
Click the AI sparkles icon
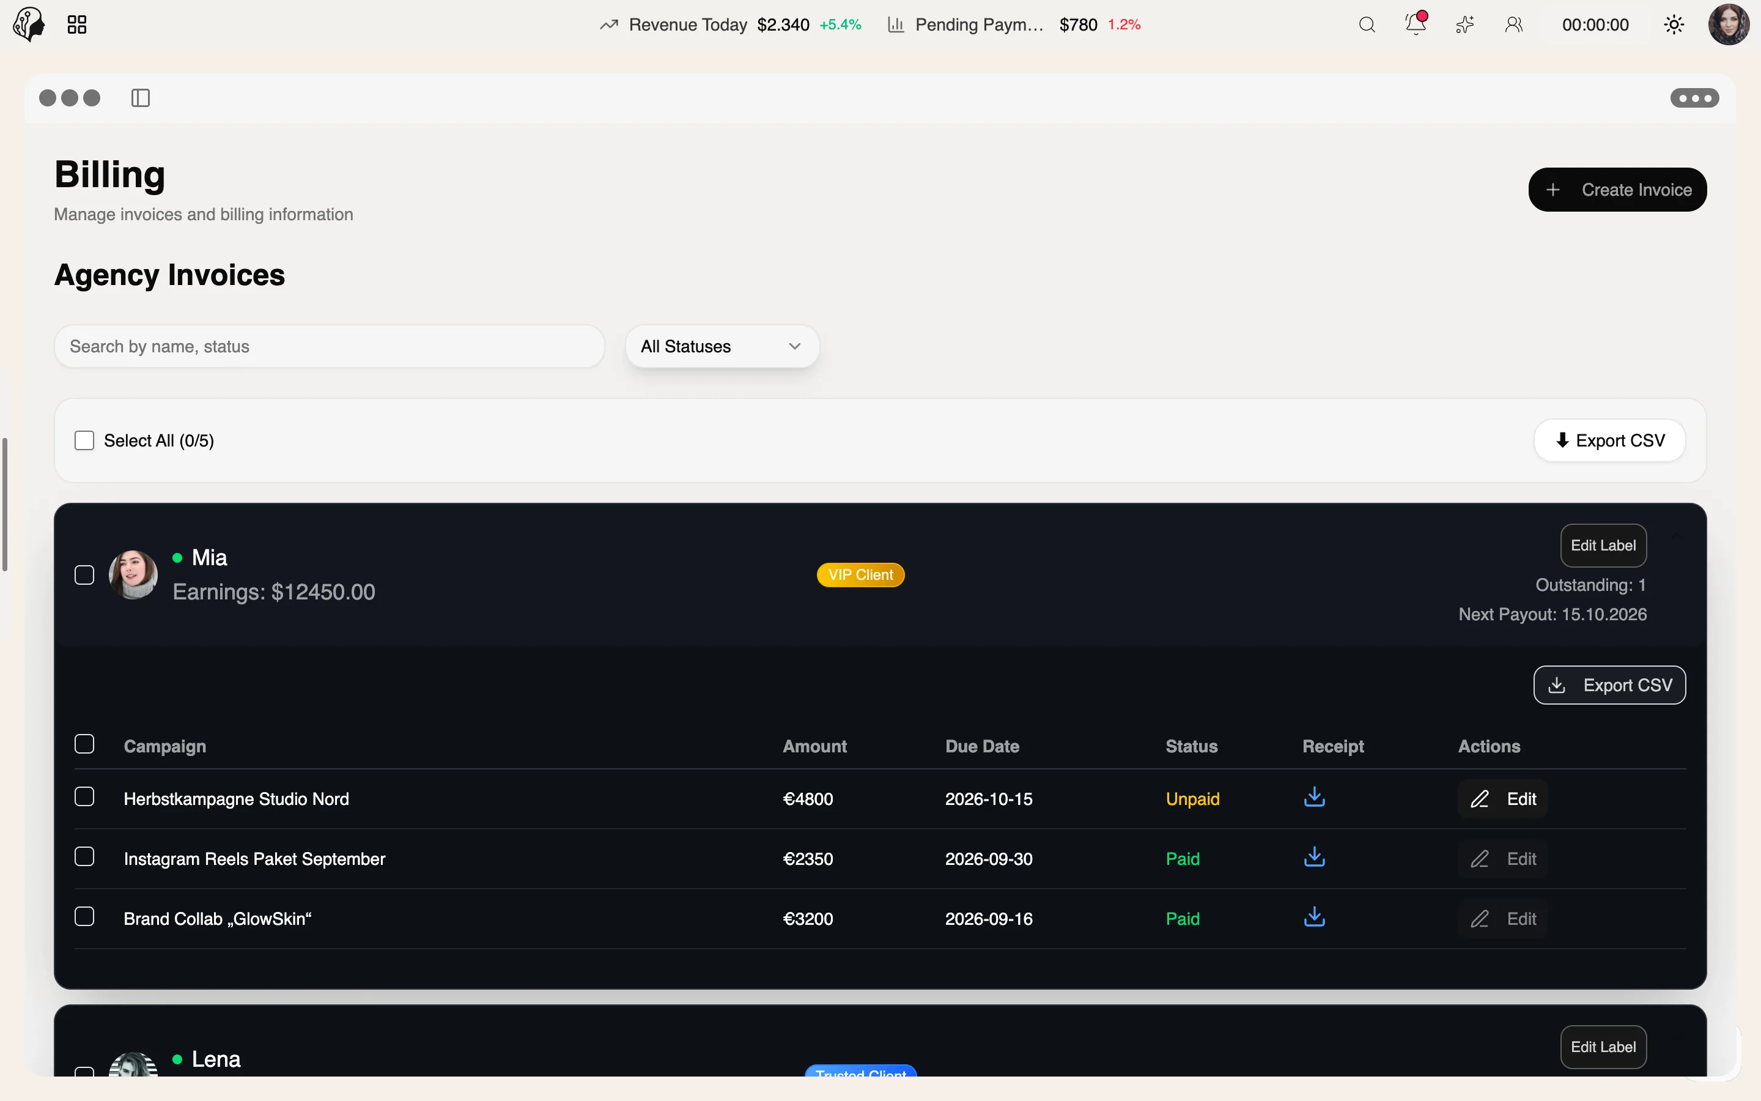coord(1465,24)
